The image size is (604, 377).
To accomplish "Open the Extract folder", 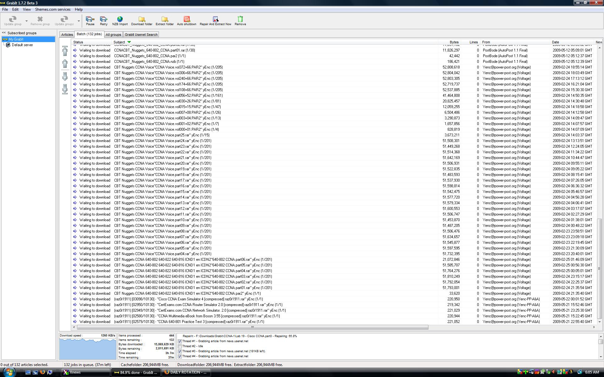I will pyautogui.click(x=165, y=21).
